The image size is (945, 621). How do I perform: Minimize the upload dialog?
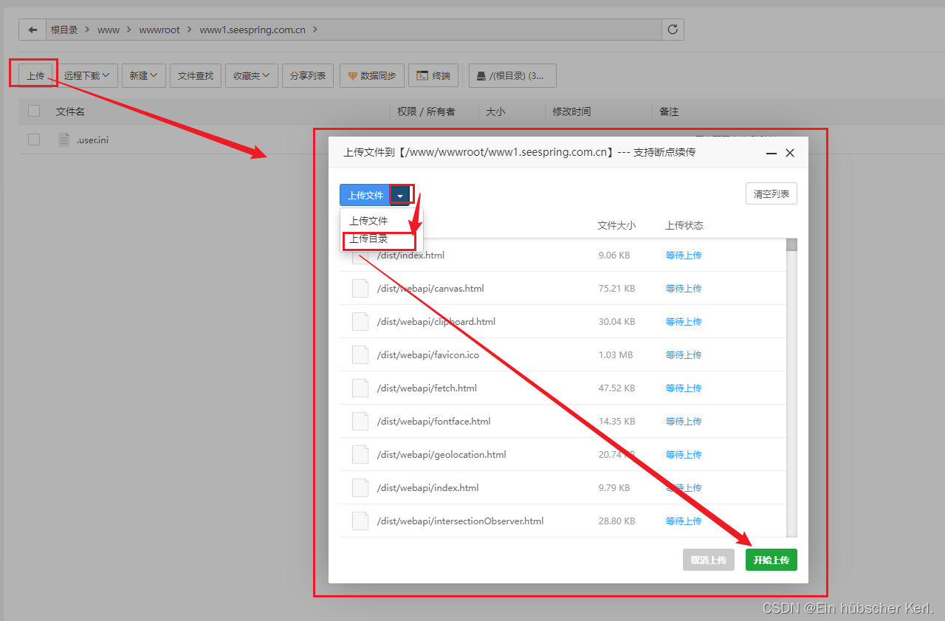(772, 153)
